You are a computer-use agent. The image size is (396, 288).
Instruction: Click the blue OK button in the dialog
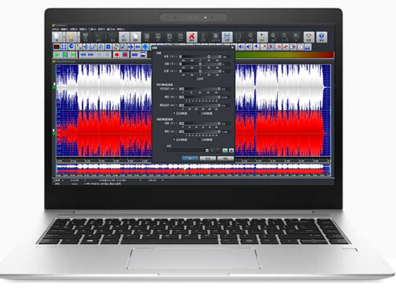[x=190, y=159]
